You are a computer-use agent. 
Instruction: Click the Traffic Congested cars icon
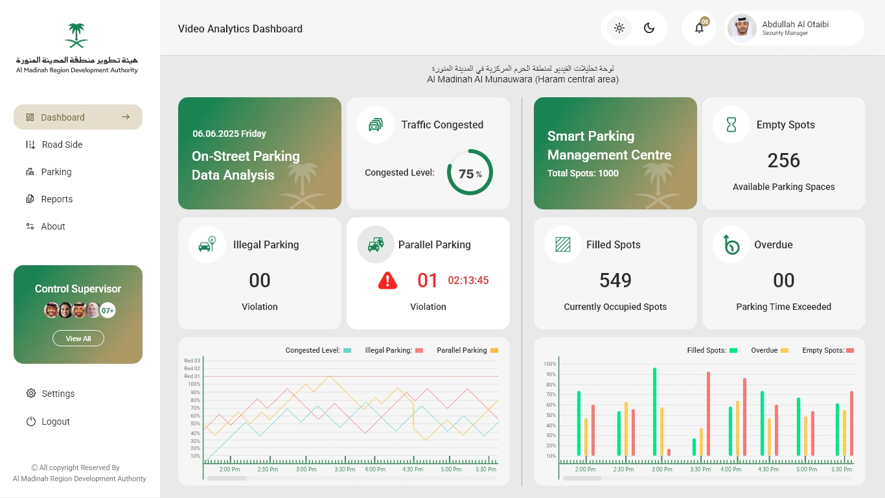click(376, 124)
